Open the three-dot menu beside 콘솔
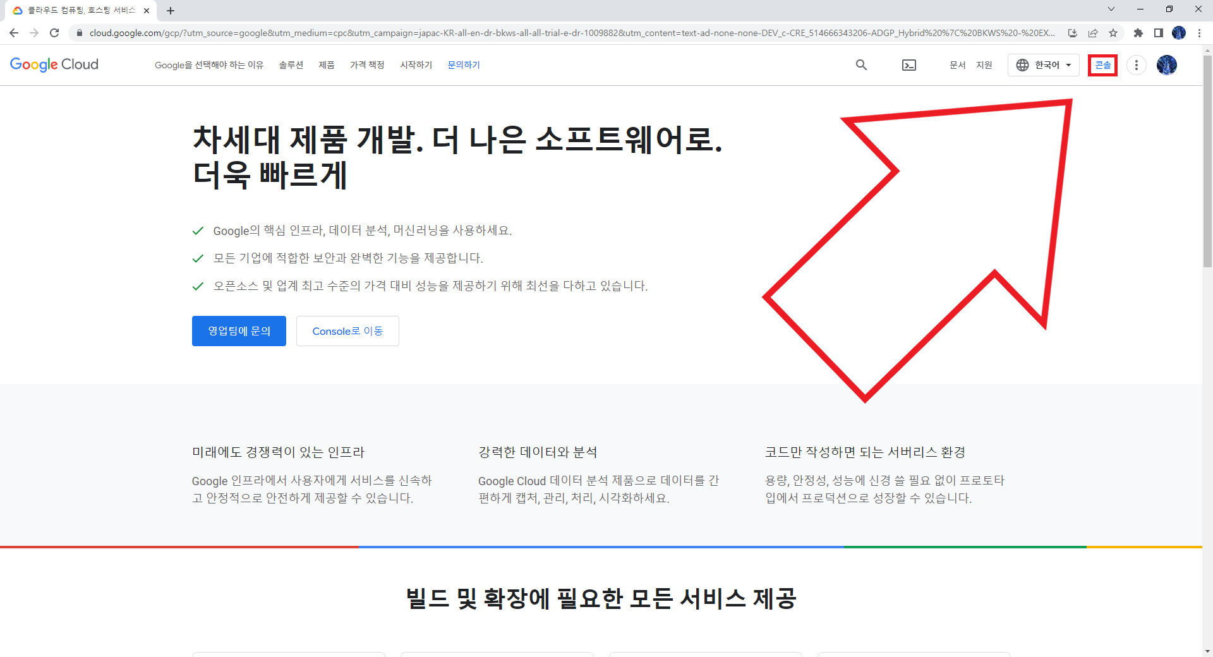Viewport: 1213px width, 657px height. tap(1136, 65)
